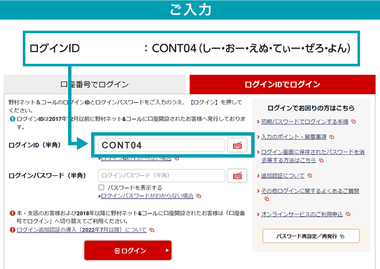The width and height of the screenshot is (380, 269).
Task: Open ログインIDがわからない場合 link
Action: [136, 158]
